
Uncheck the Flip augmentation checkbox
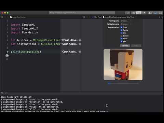point(122,41)
